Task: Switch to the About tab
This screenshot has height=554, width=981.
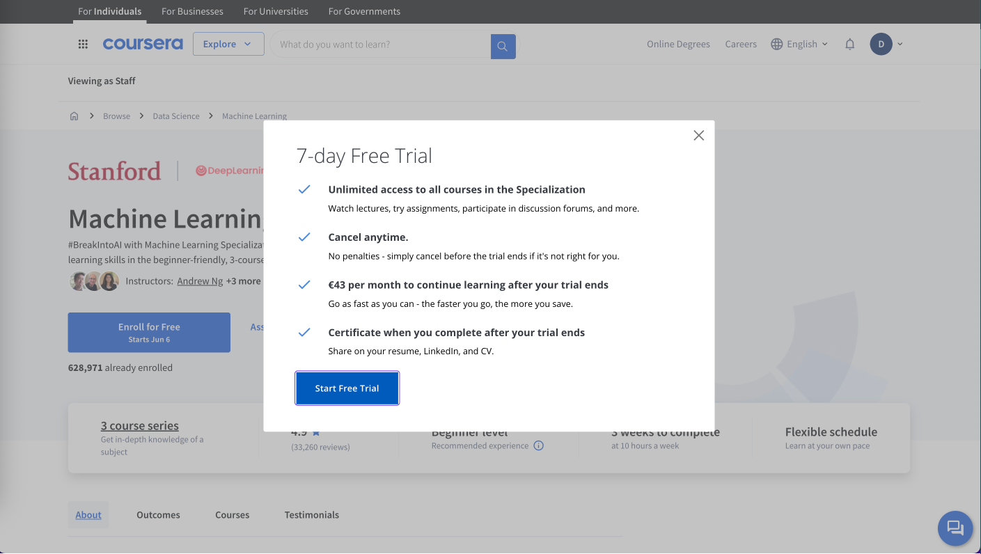Action: click(x=88, y=515)
